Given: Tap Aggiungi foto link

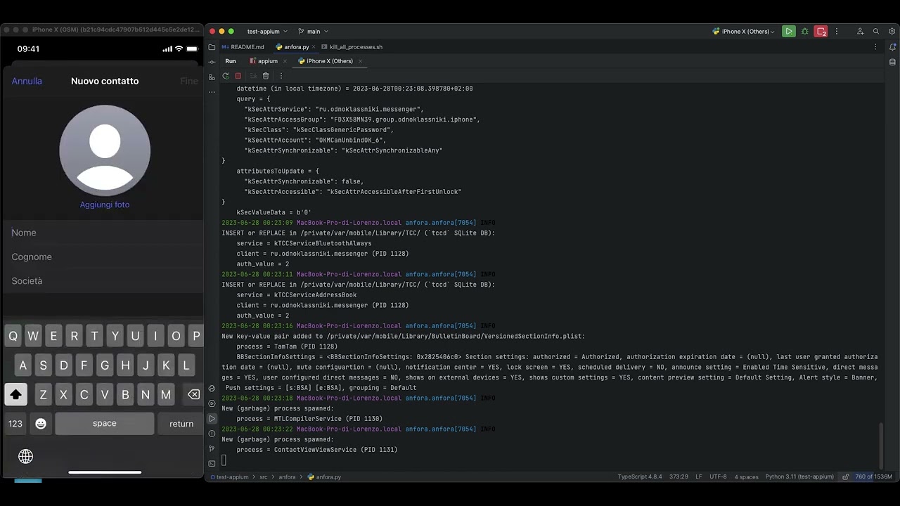Looking at the screenshot, I should (x=105, y=205).
